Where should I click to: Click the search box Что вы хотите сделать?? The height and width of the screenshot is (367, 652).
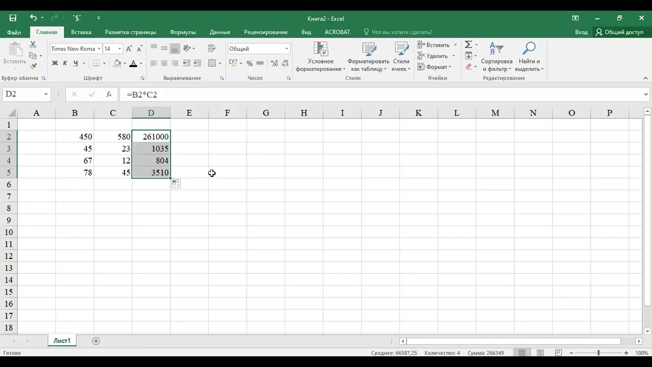click(x=398, y=32)
